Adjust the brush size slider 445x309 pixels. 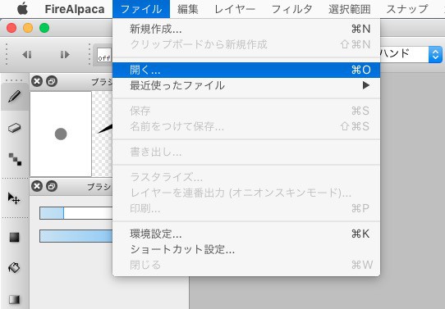[x=76, y=213]
